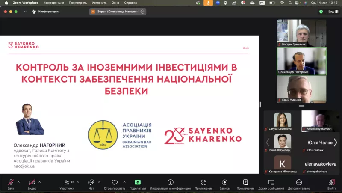Open the Wi-Fi status icon in menu bar
Screen dimensions: 342x193
282,3
